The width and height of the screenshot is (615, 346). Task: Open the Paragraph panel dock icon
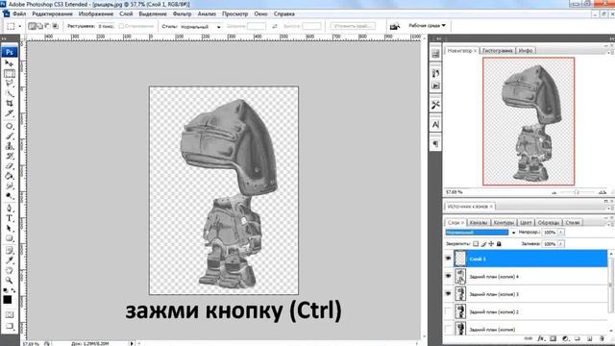coord(435,144)
